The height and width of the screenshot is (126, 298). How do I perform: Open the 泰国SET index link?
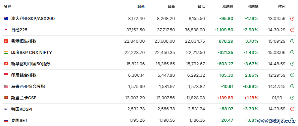[19, 121]
